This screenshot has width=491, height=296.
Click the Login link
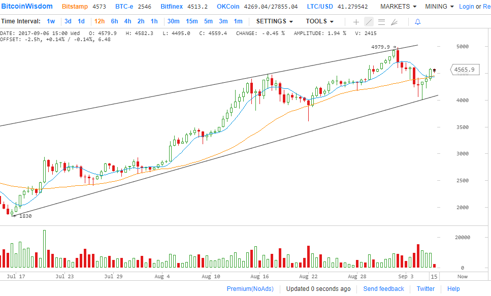[x=466, y=7]
